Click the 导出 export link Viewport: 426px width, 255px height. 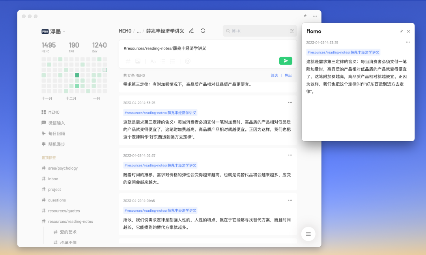[288, 76]
